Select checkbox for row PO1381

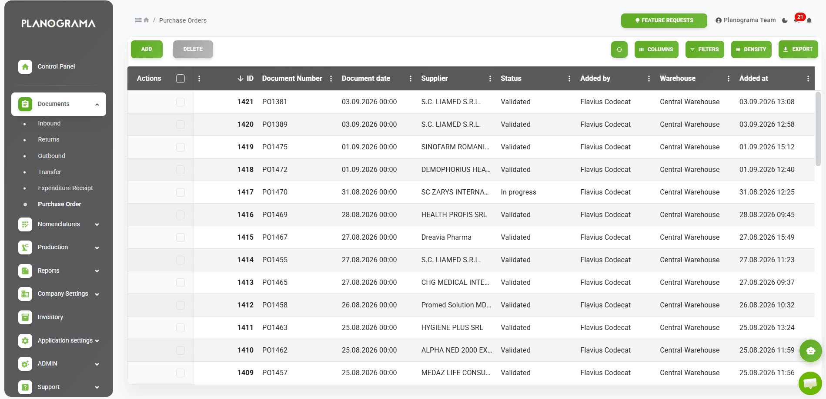(x=181, y=102)
